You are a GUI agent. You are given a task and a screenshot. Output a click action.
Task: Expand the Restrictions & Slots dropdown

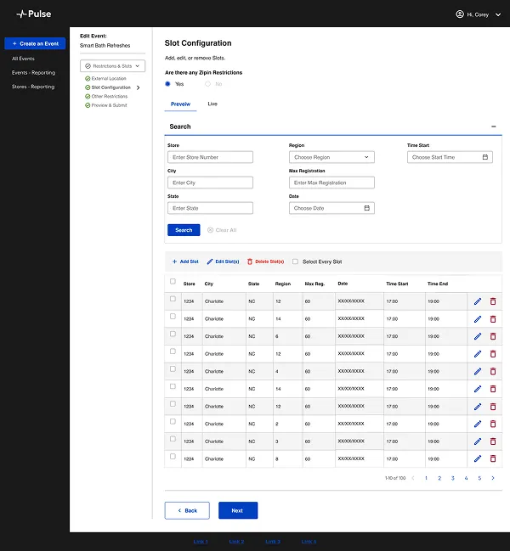[112, 66]
